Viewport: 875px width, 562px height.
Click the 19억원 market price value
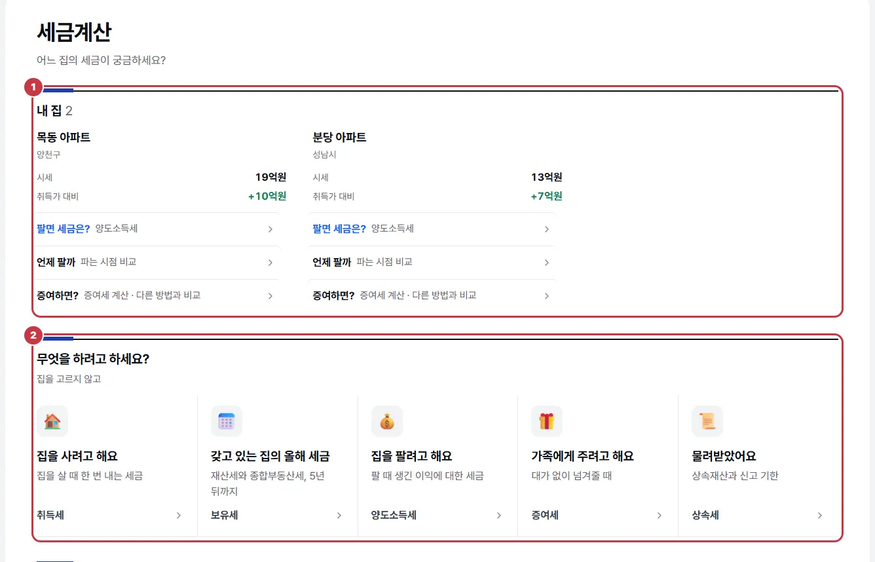(x=271, y=177)
